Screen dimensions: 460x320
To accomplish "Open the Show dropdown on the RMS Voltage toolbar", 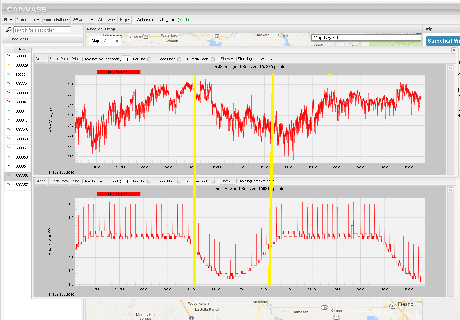I will [227, 59].
